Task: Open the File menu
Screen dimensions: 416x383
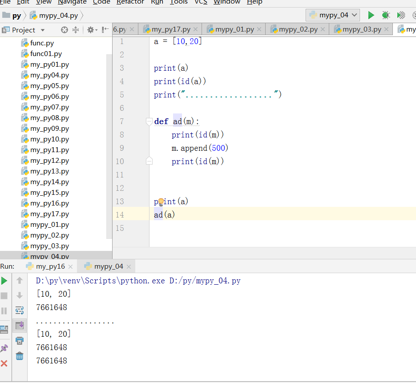Action: pos(5,2)
